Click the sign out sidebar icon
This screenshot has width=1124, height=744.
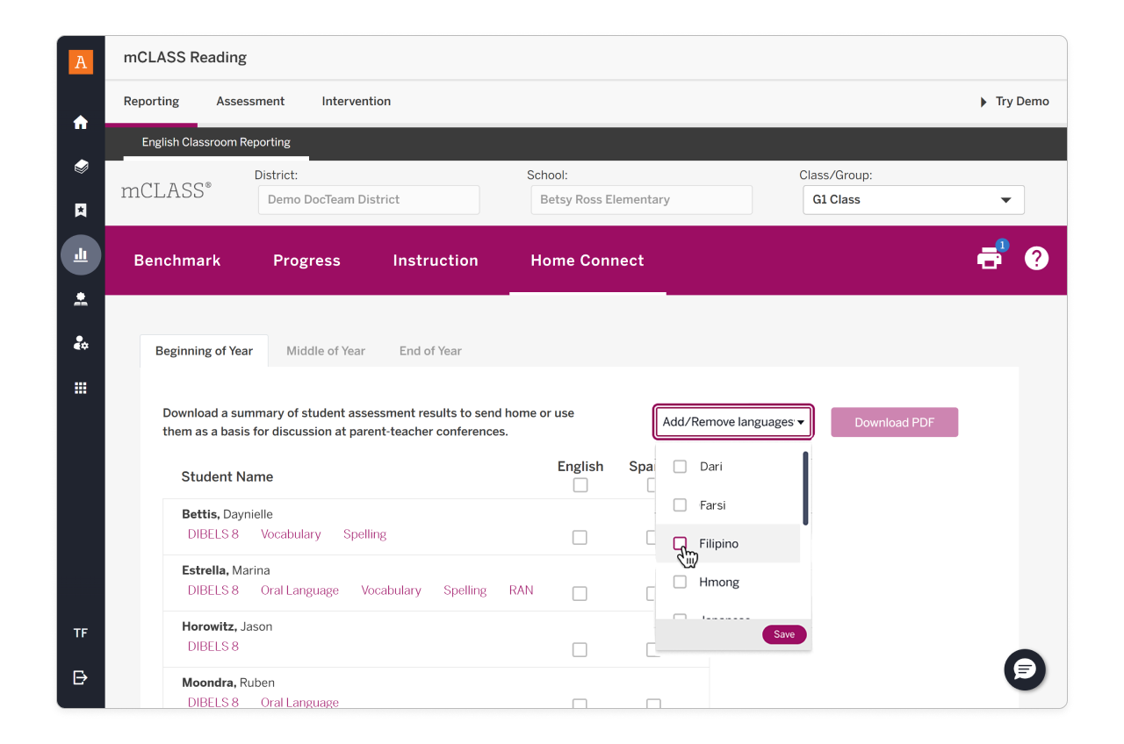click(81, 677)
